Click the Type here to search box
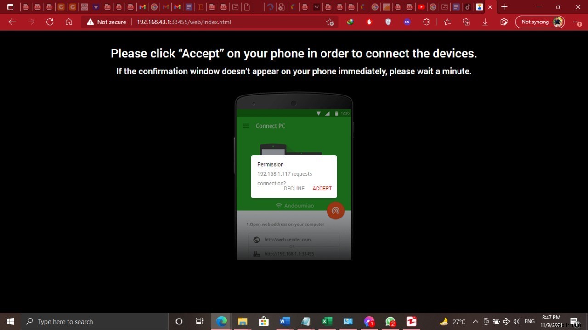Viewport: 588px width, 330px height. 92,321
